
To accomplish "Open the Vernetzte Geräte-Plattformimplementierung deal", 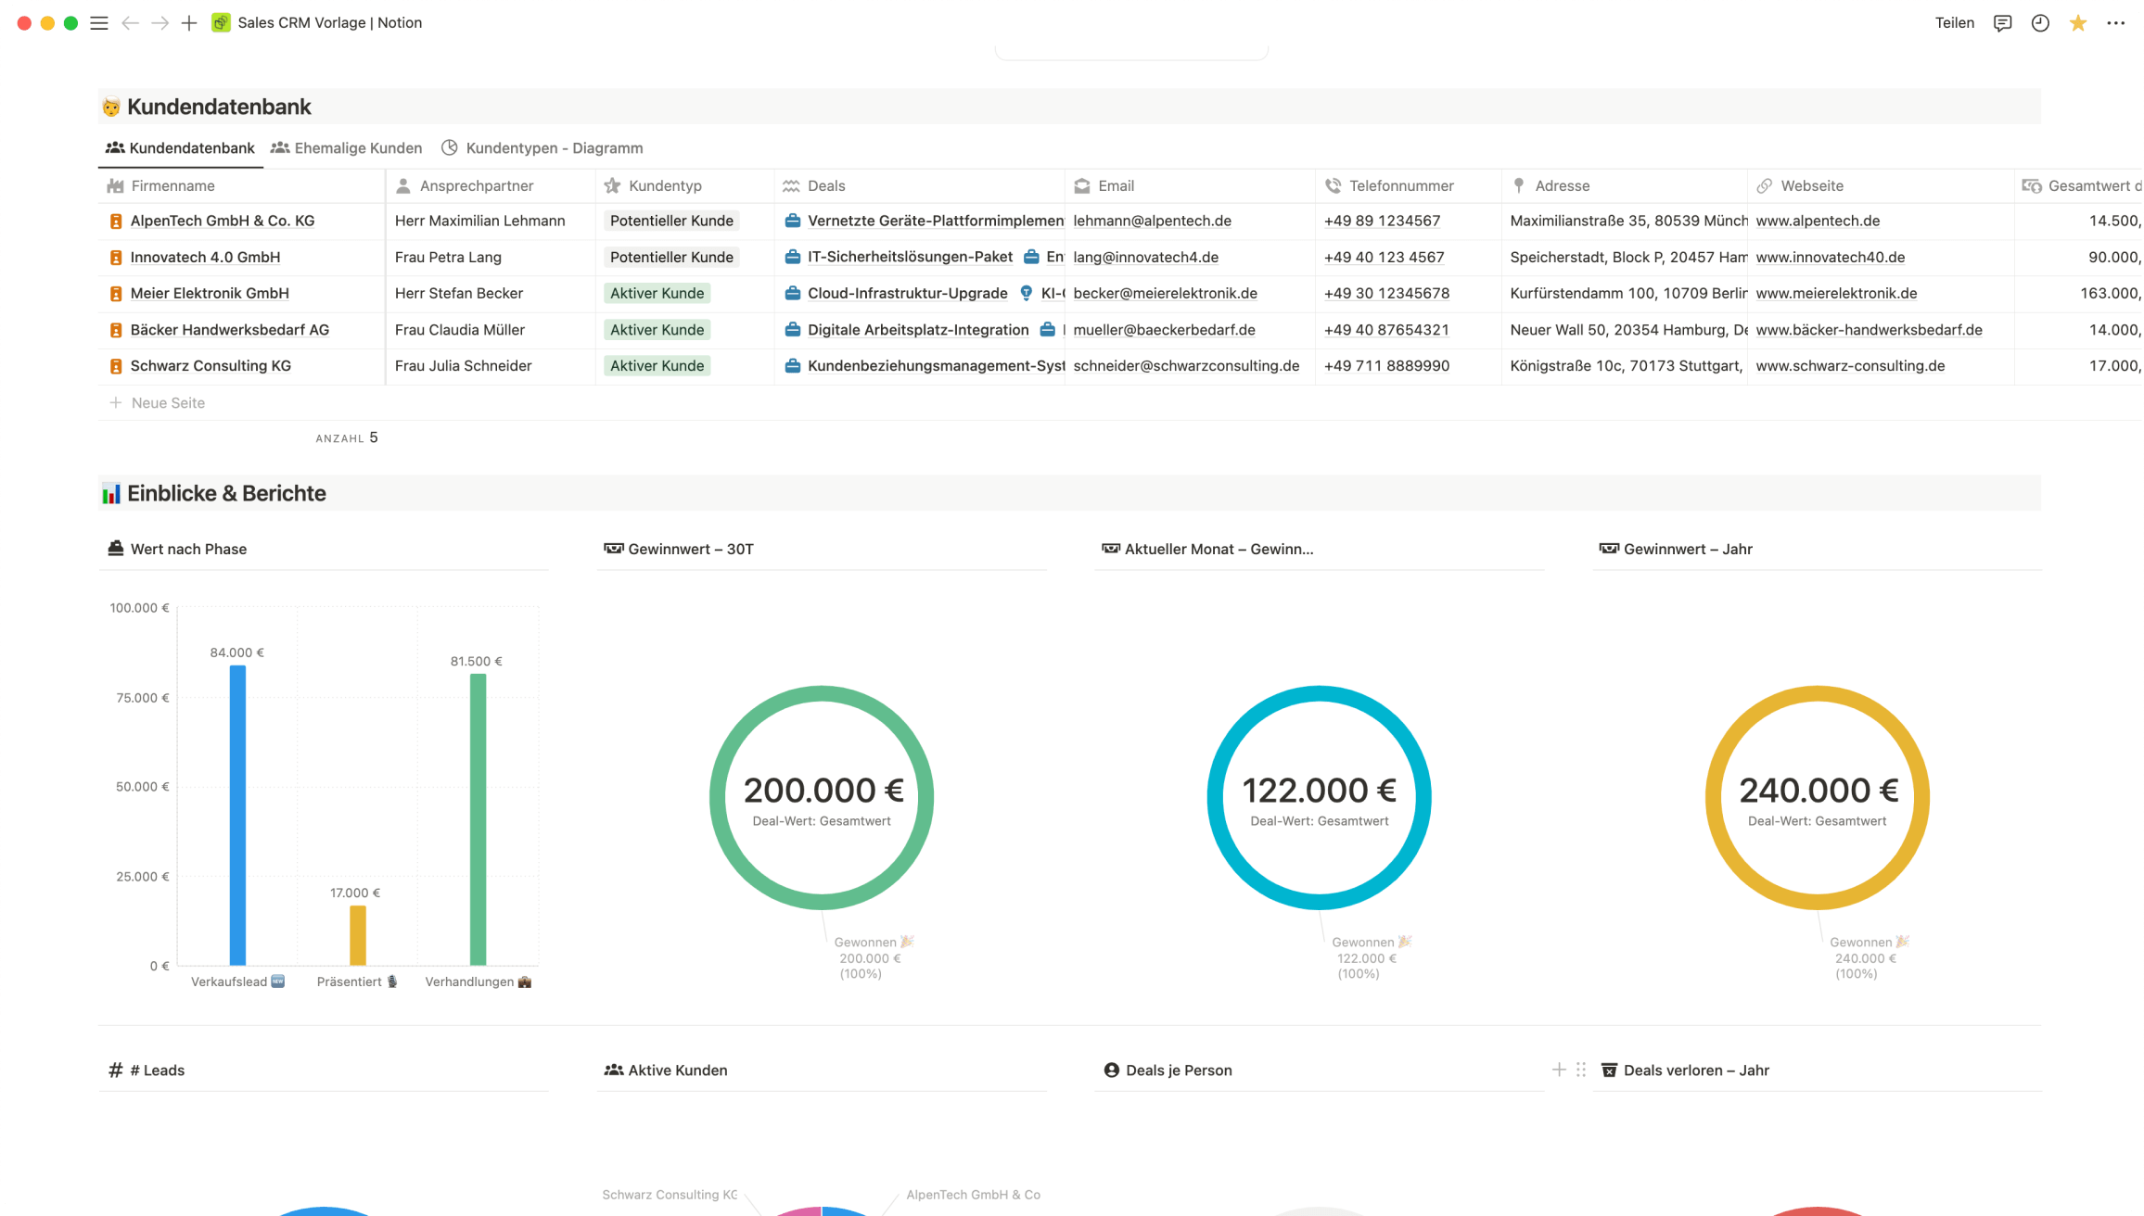I will [925, 222].
